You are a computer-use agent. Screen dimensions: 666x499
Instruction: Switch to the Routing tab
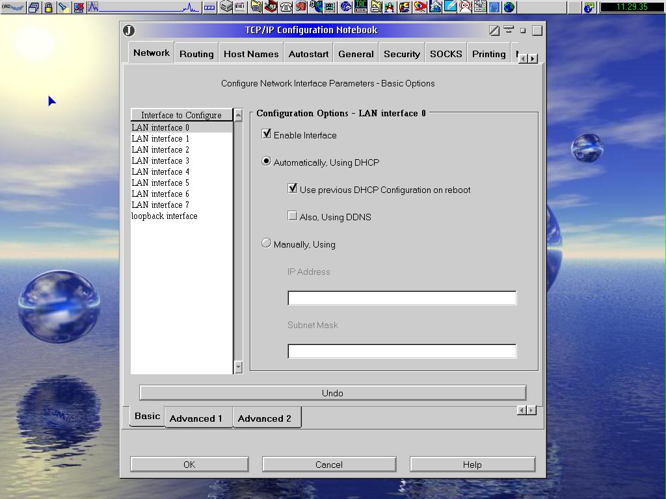[196, 54]
